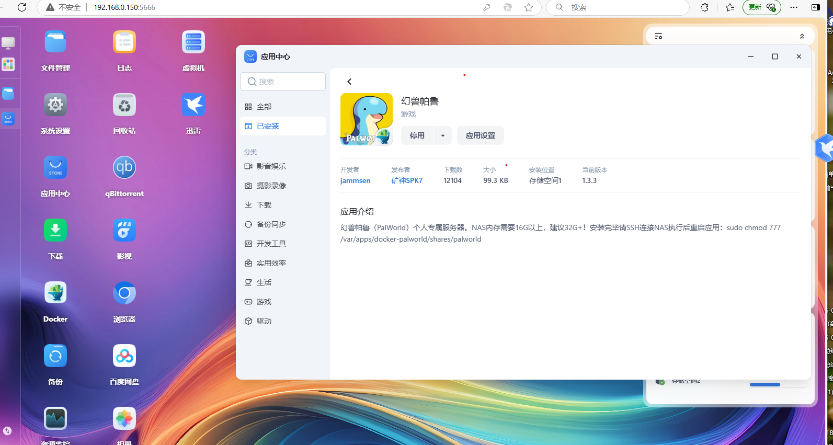Click the size value 99.3 KB

pyautogui.click(x=496, y=180)
